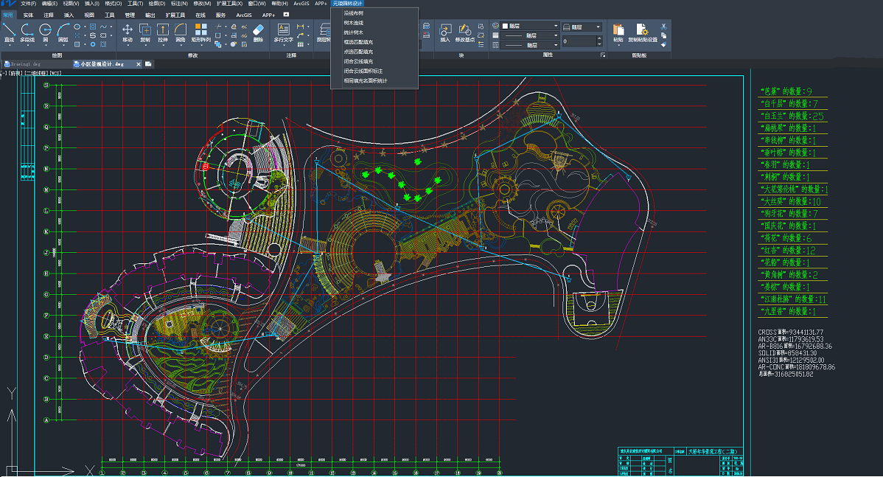This screenshot has height=477, width=883.
Task: Choose the 删除 (Erase) tool
Action: click(x=258, y=32)
